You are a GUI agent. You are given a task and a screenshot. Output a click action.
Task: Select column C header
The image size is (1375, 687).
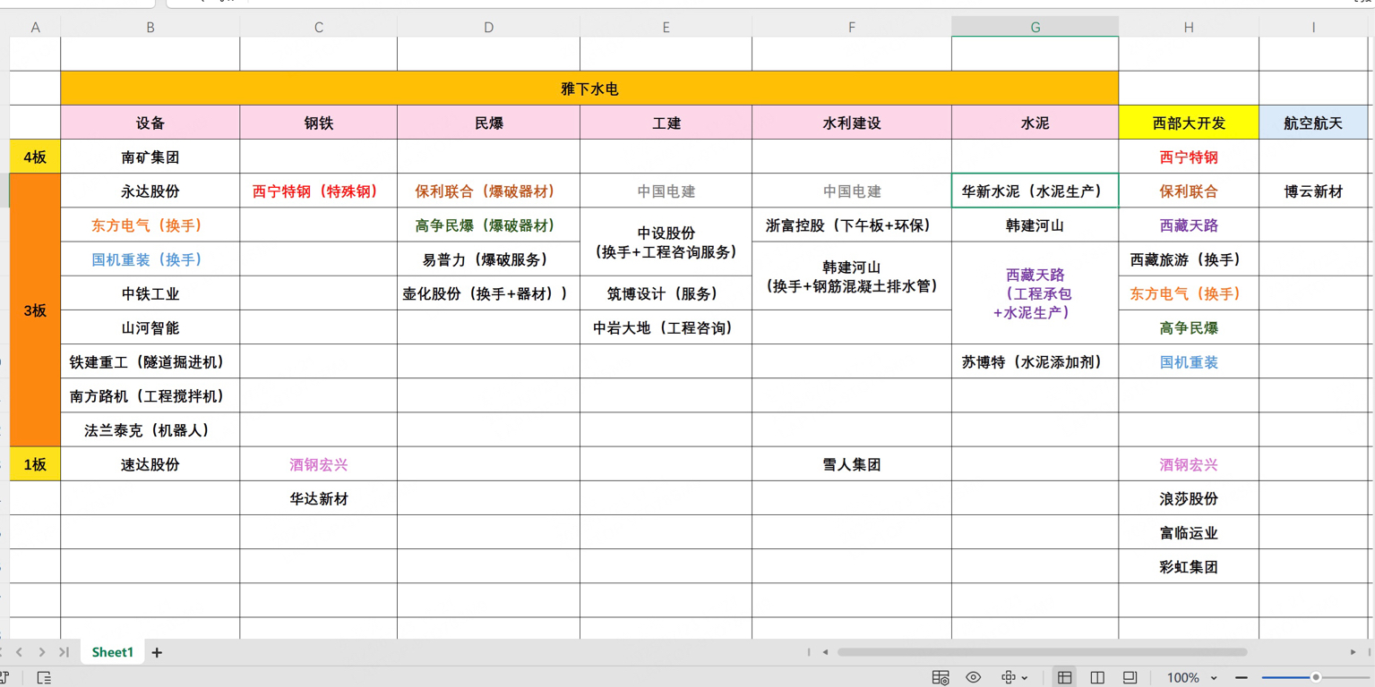click(x=319, y=28)
